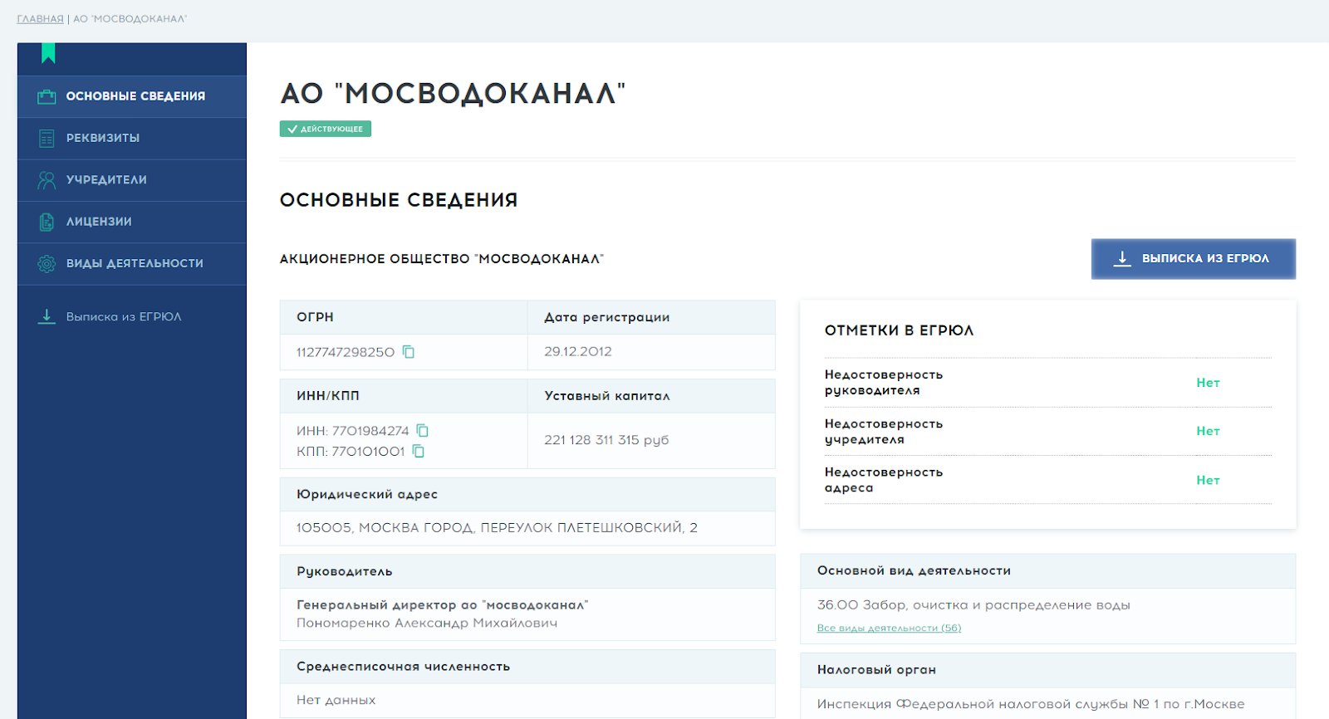Viewport: 1329px width, 719px height.
Task: Open Виды деятельности in the sidebar
Action: coord(135,263)
